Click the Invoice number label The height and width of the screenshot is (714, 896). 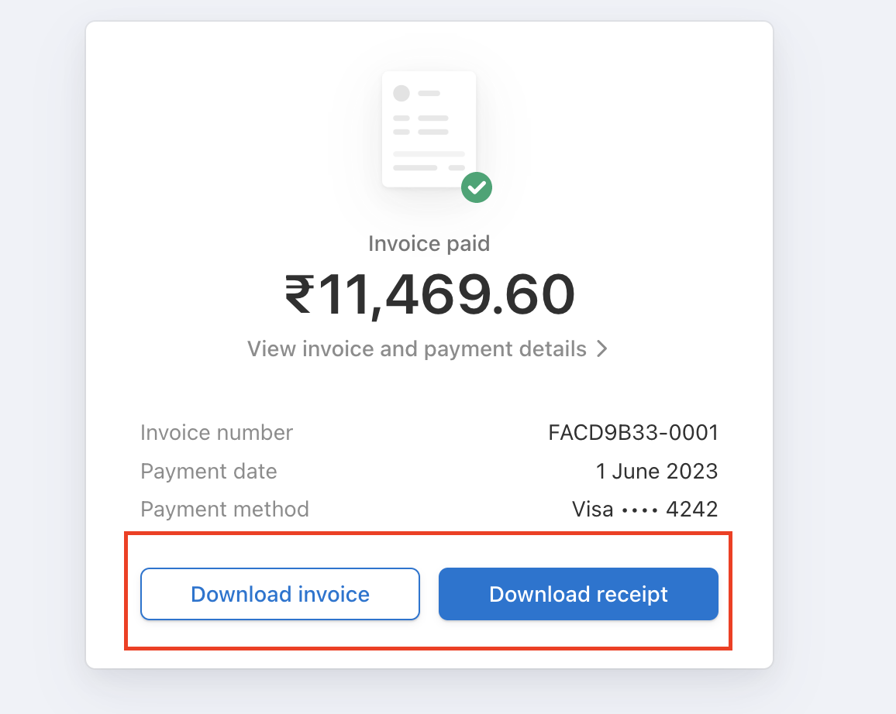[216, 433]
